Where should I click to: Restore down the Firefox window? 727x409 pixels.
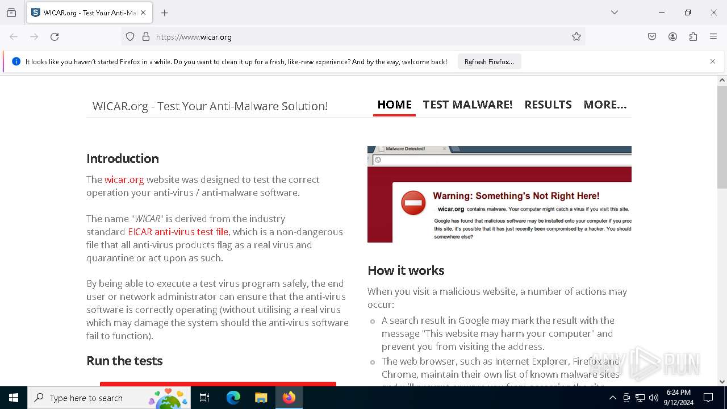(688, 12)
